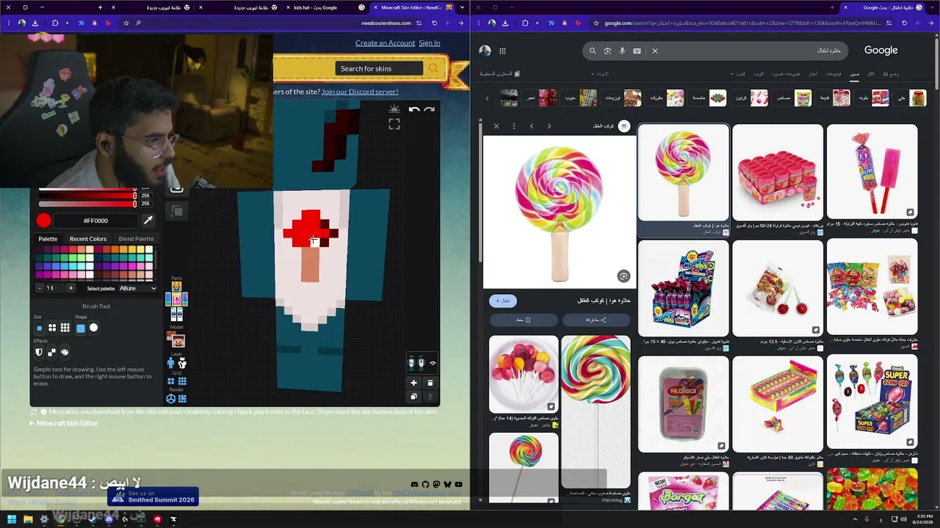Image resolution: width=940 pixels, height=528 pixels.
Task: Decrease palette size with minus button
Action: pos(40,288)
